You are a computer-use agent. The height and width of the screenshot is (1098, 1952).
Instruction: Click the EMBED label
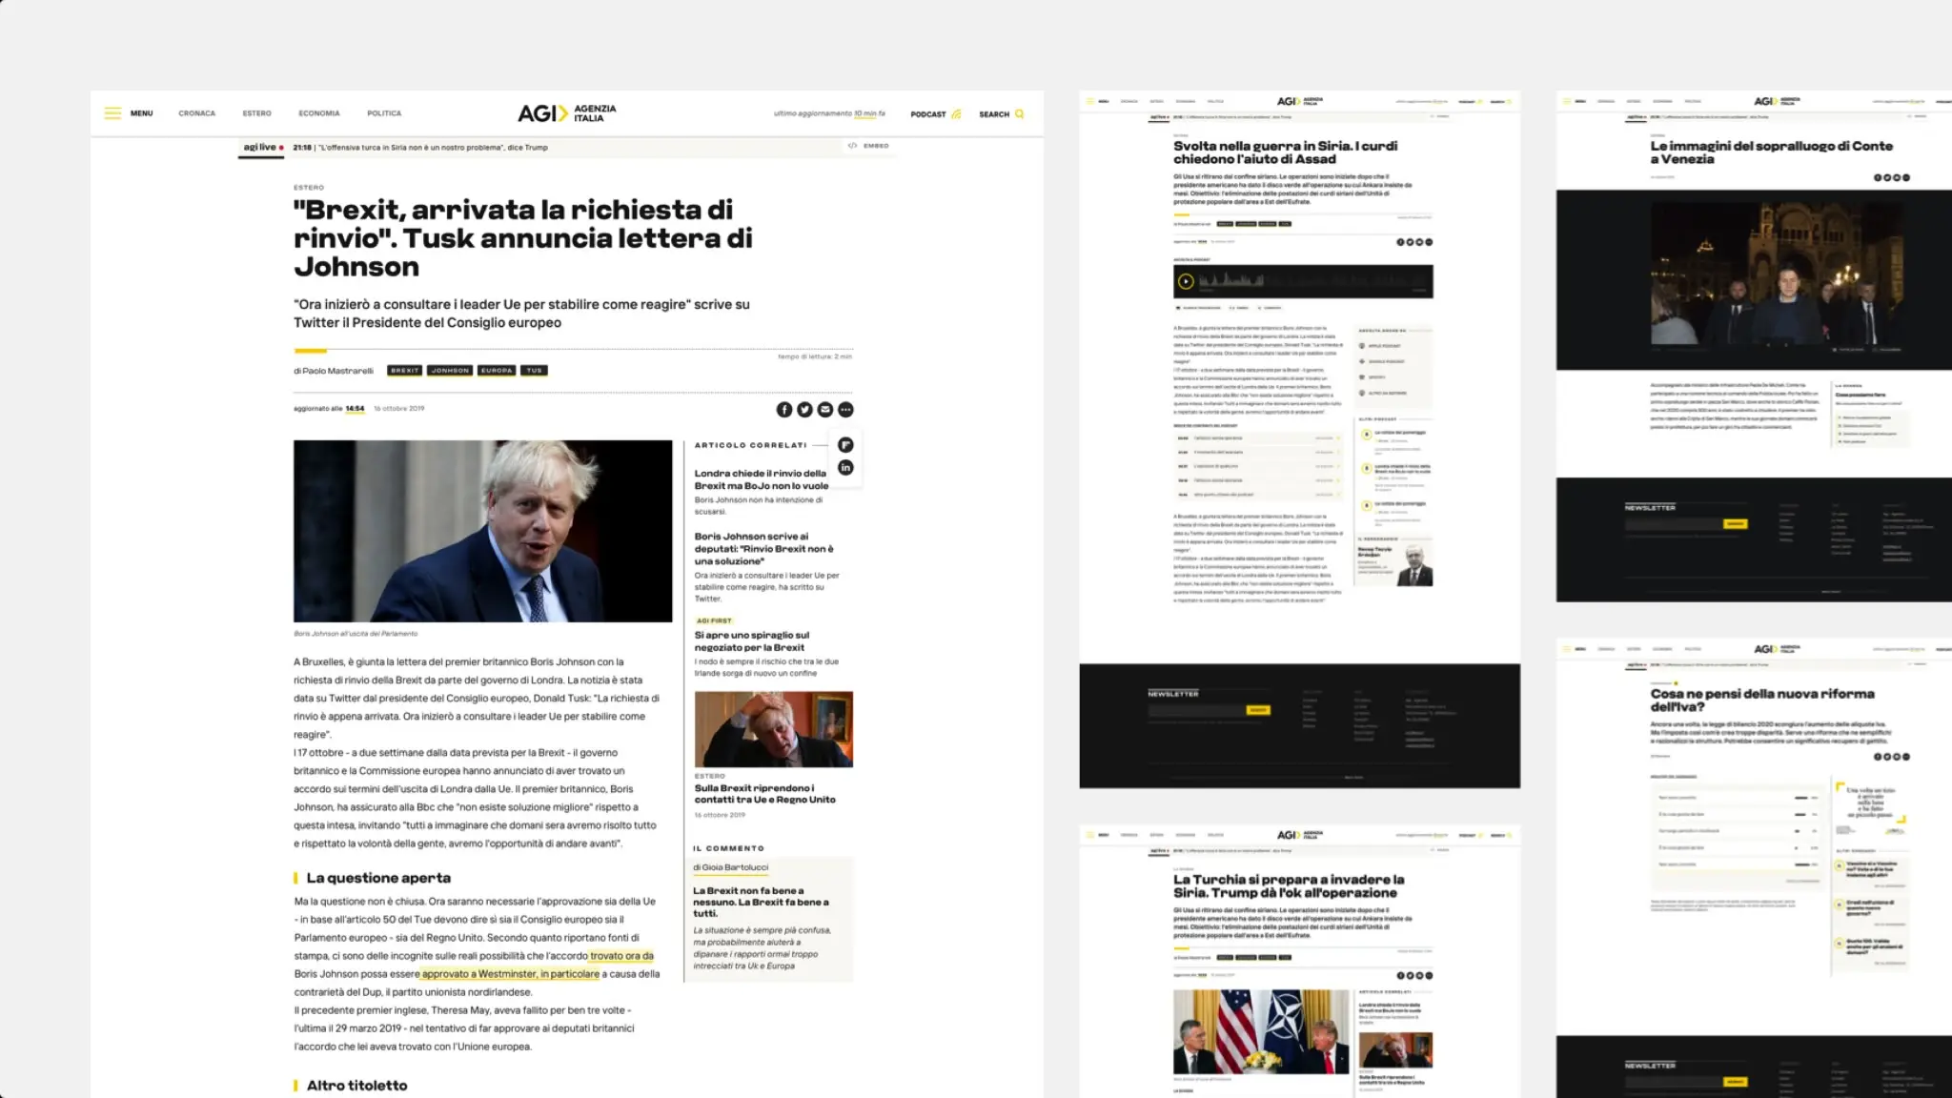pos(876,146)
